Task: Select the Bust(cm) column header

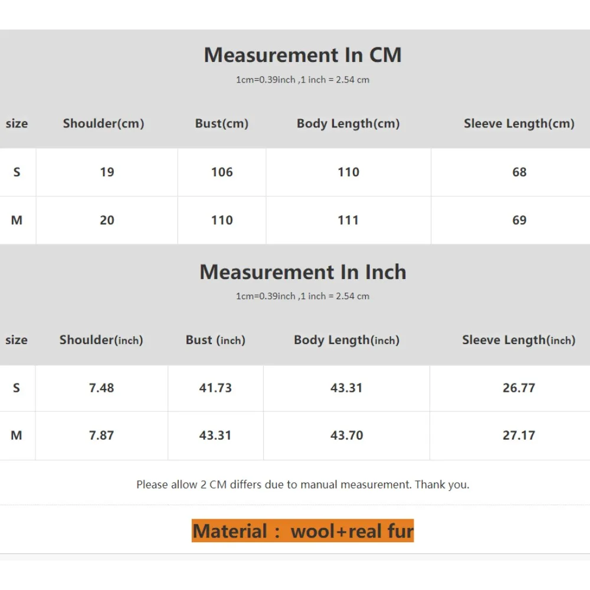Action: click(x=222, y=124)
